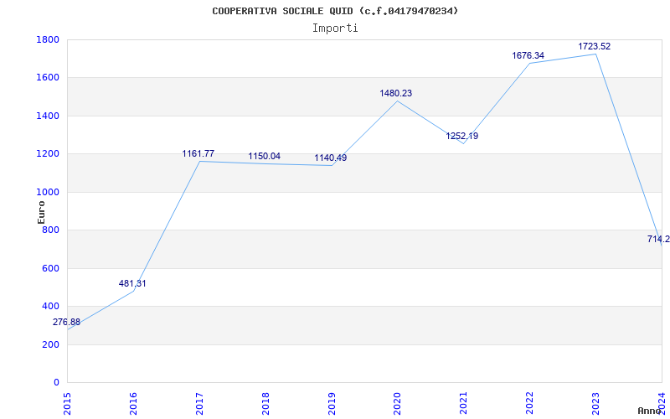670x419 pixels.
Task: Click the Anno x-axis title
Action: pos(649,411)
